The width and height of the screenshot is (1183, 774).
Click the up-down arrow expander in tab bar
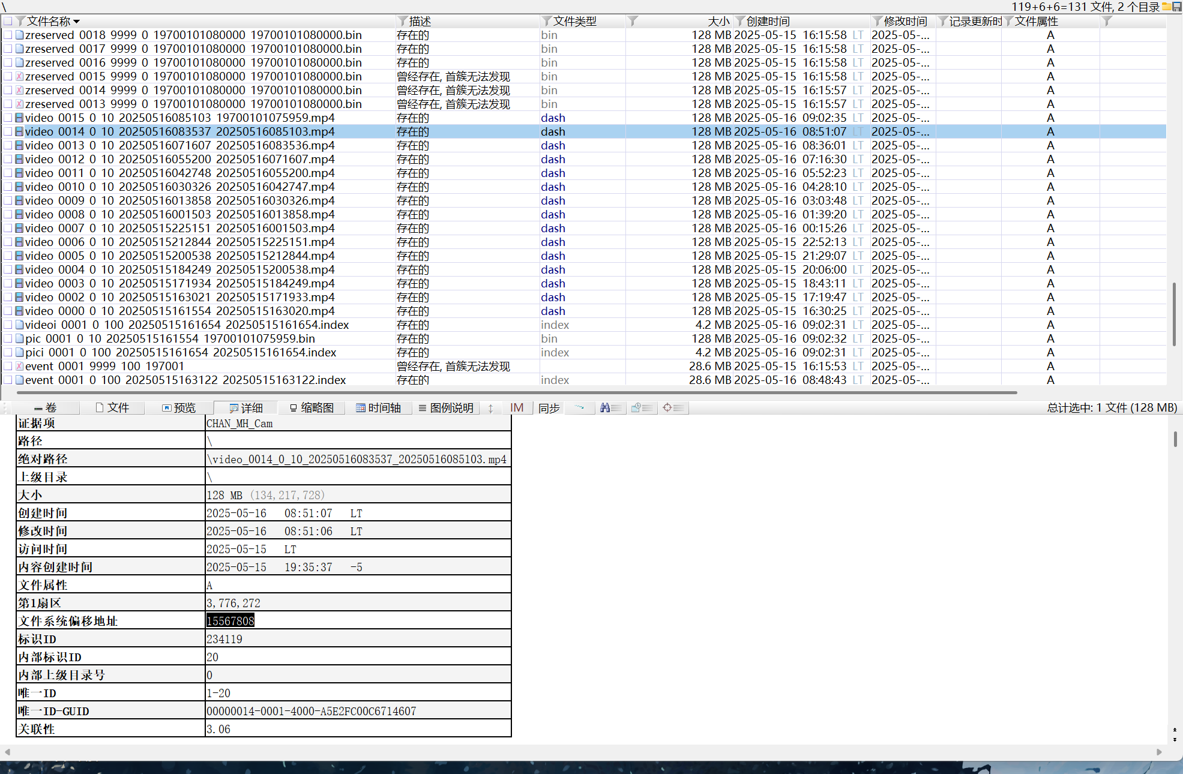pyautogui.click(x=490, y=408)
